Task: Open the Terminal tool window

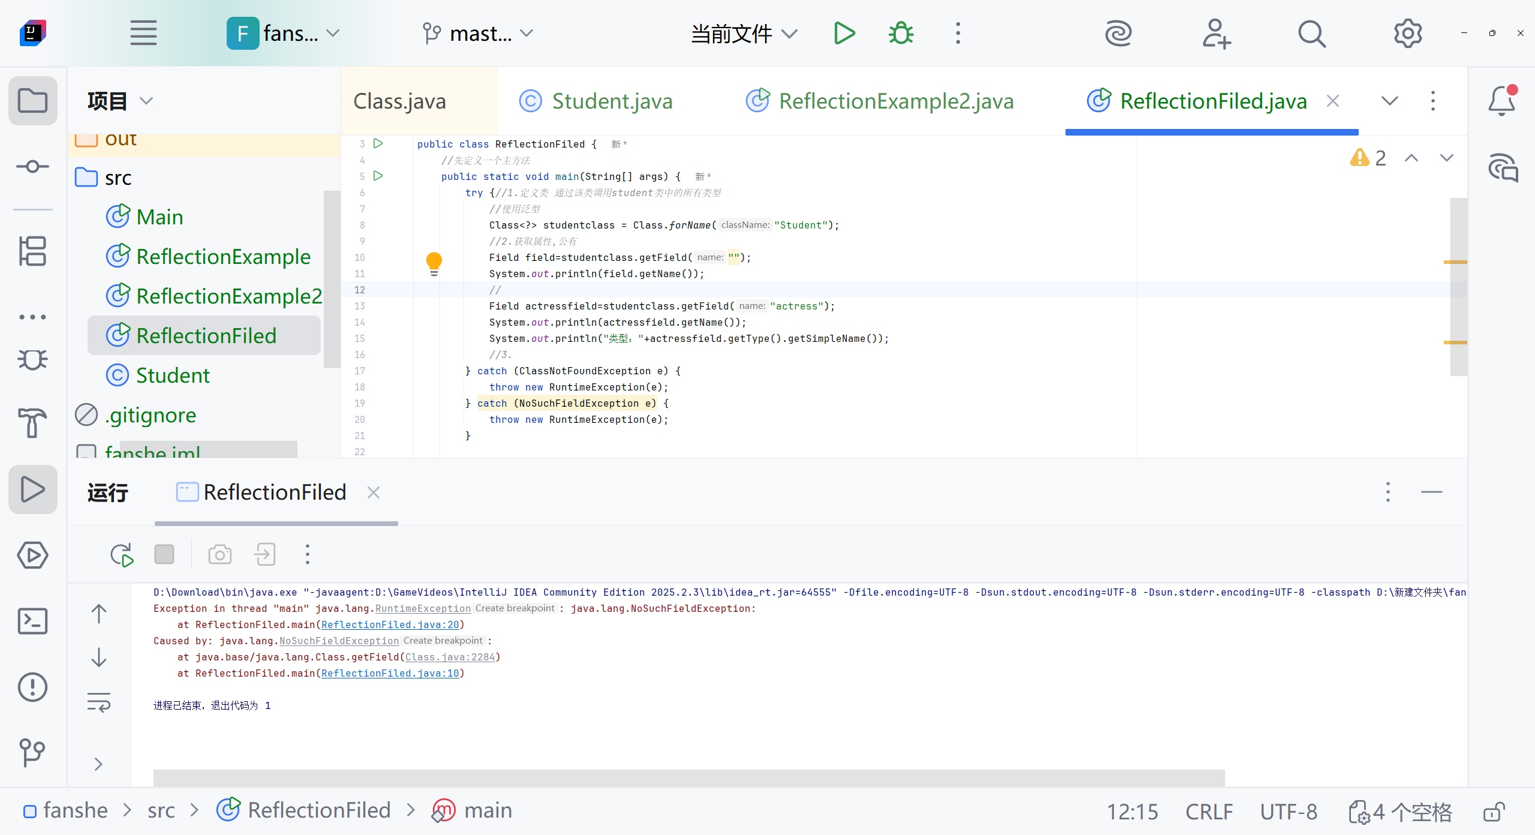Action: (32, 621)
